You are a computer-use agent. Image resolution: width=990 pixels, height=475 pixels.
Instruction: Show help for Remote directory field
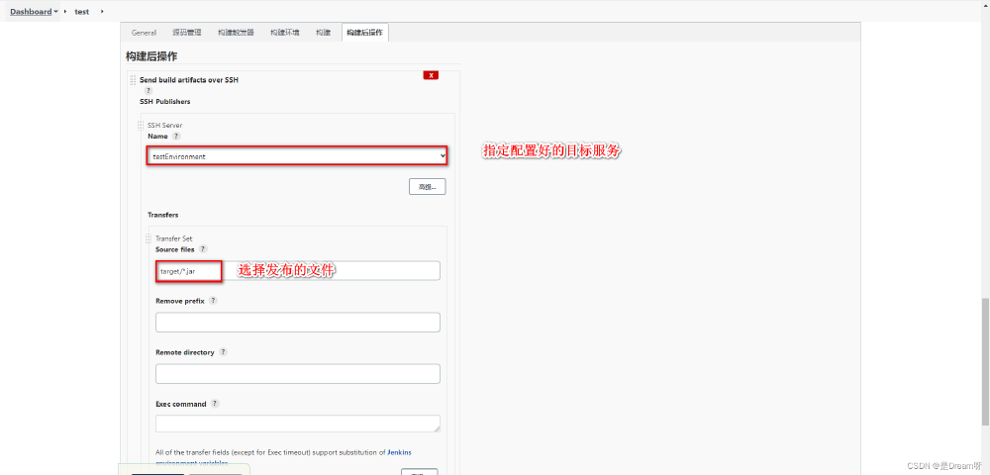tap(223, 352)
